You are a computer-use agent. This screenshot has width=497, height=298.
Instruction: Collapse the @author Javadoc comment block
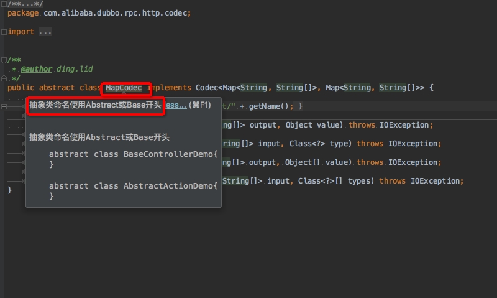pyautogui.click(x=4, y=60)
